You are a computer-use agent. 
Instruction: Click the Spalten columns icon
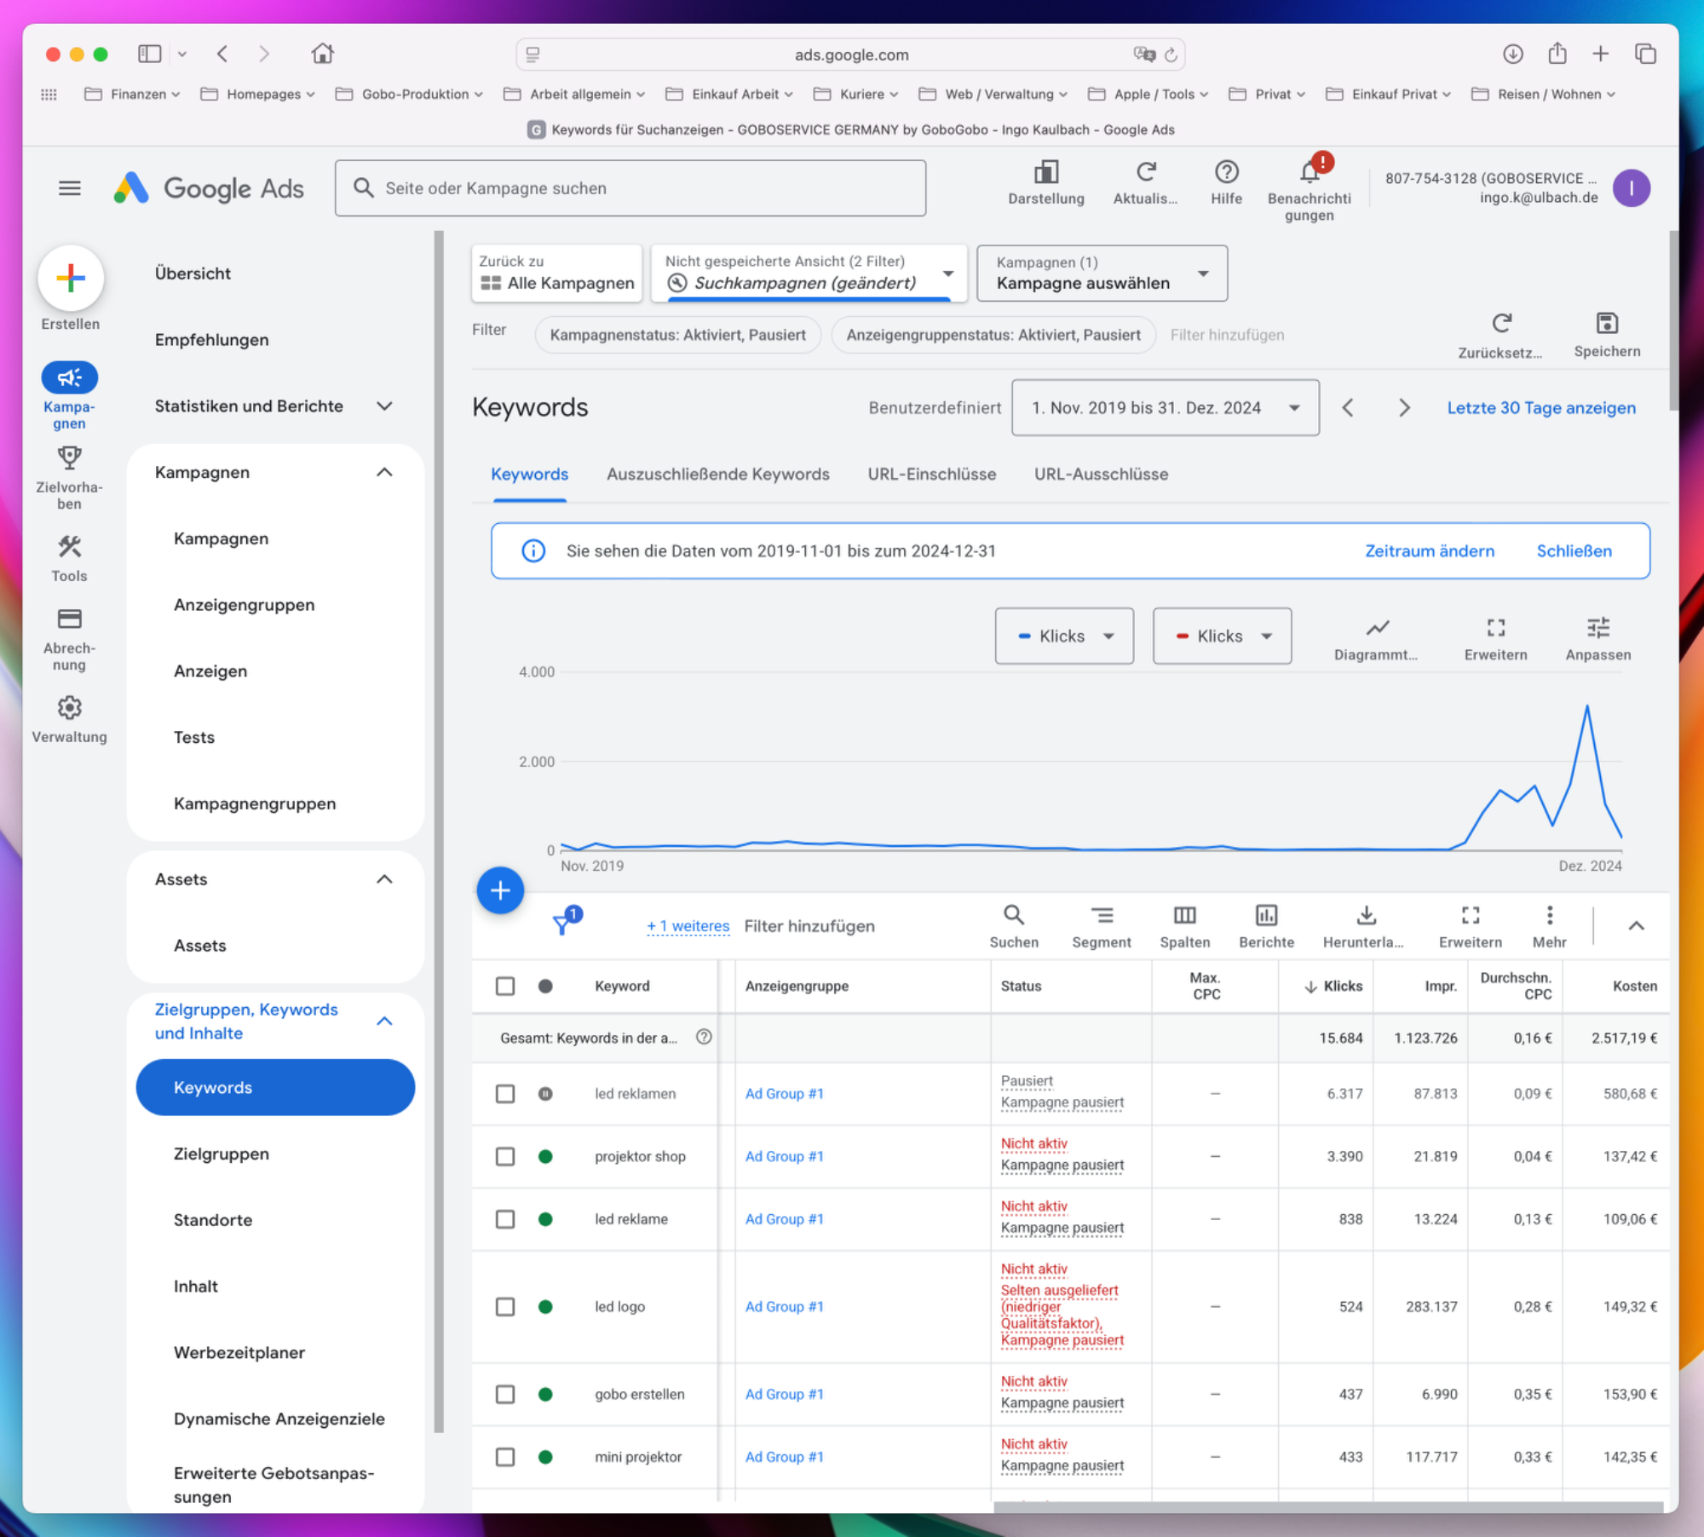tap(1184, 916)
